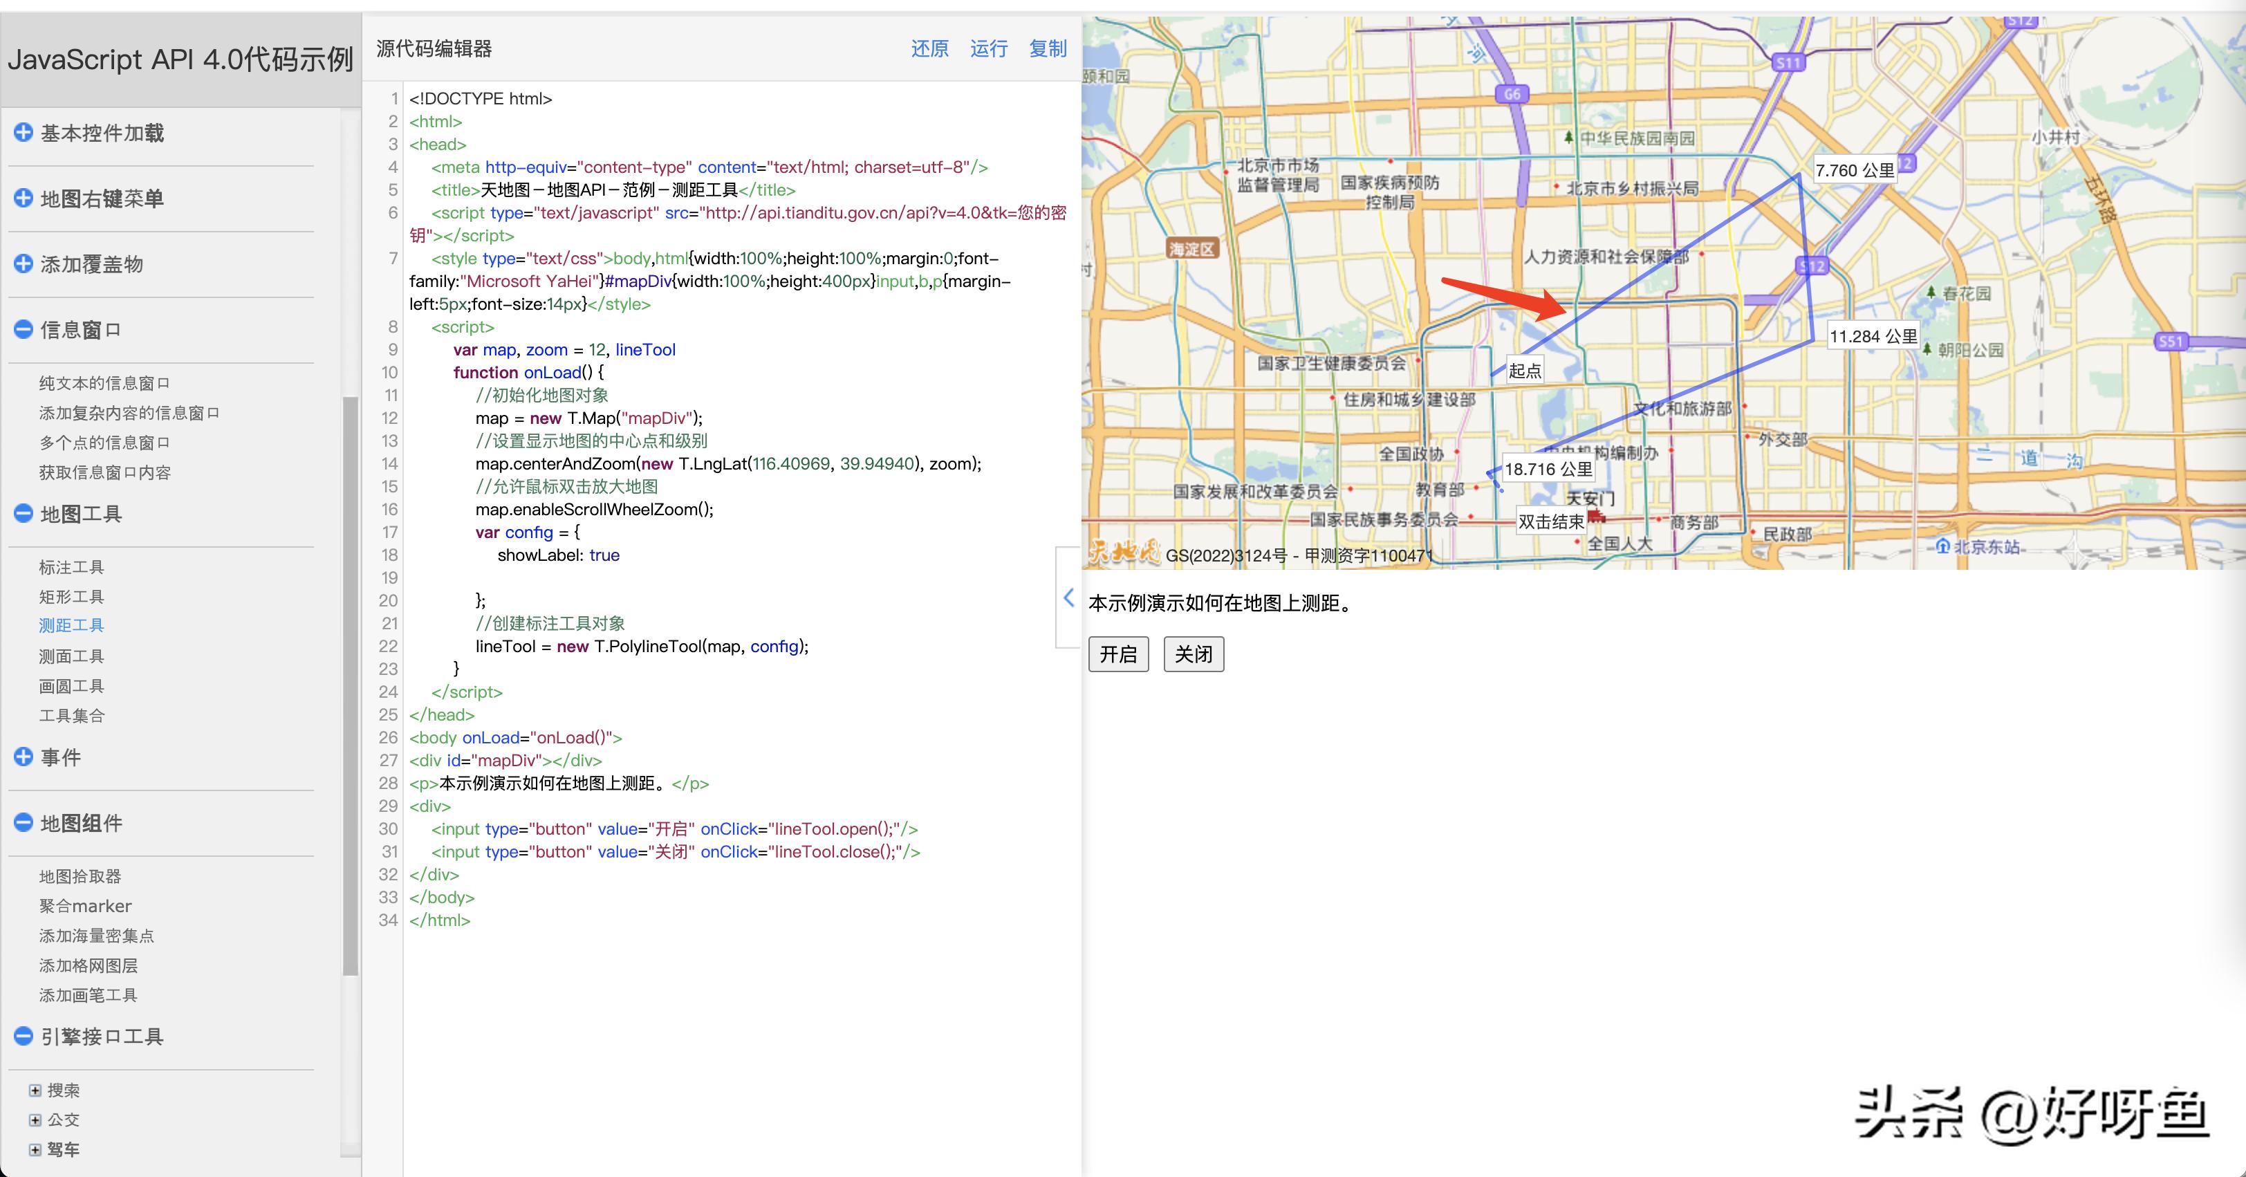
Task: Click the sidebar vertical scrollbar
Action: click(x=351, y=685)
